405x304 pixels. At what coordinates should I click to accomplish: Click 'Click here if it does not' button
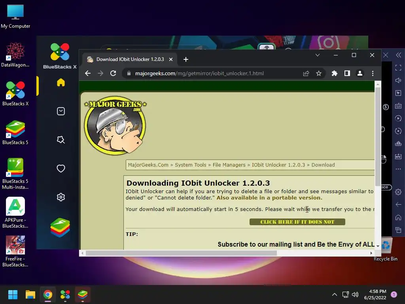pyautogui.click(x=297, y=222)
